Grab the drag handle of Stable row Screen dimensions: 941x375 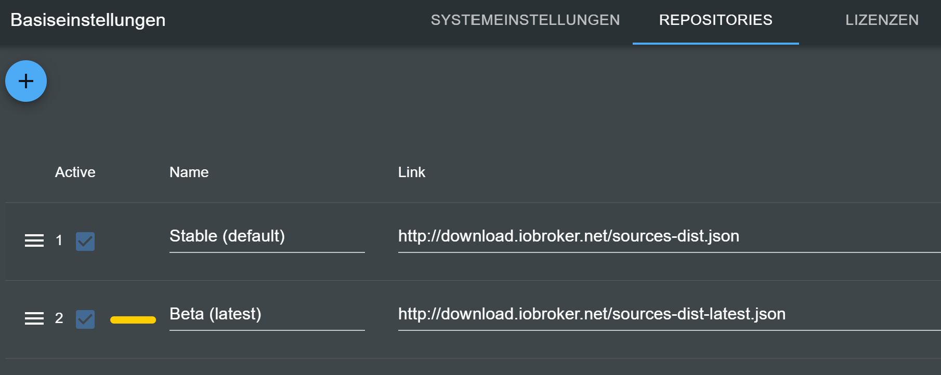(34, 240)
